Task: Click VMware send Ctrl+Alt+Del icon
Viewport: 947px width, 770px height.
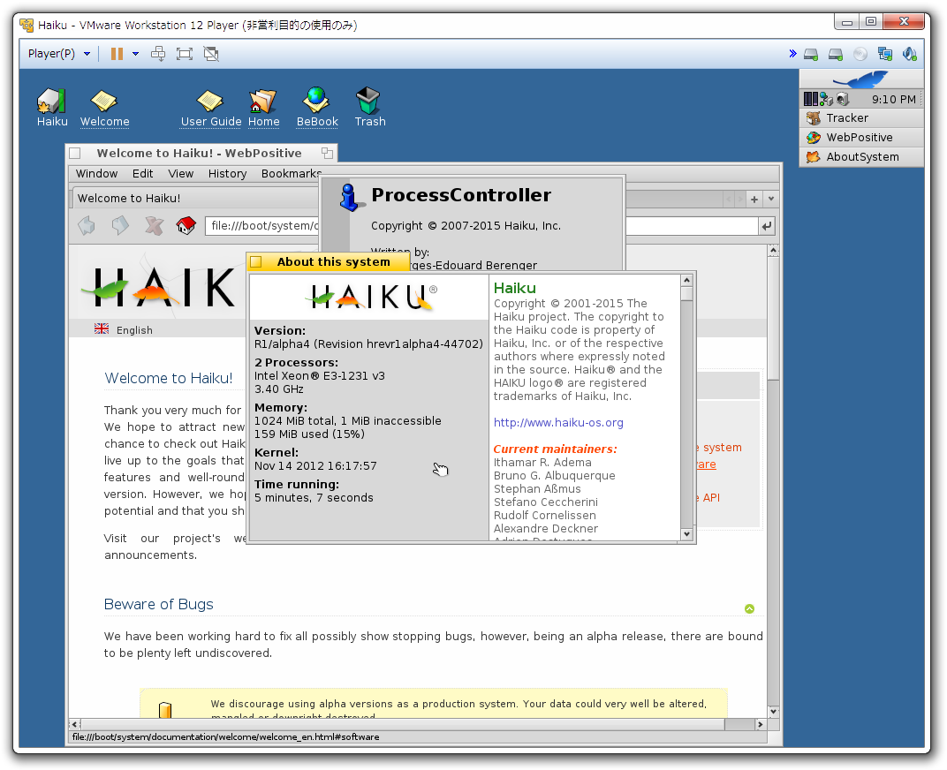Action: click(x=158, y=54)
